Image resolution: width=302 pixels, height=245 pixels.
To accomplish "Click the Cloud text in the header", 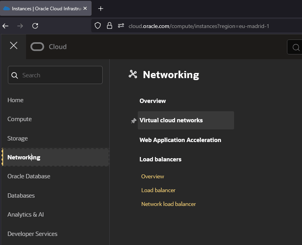I will click(58, 47).
